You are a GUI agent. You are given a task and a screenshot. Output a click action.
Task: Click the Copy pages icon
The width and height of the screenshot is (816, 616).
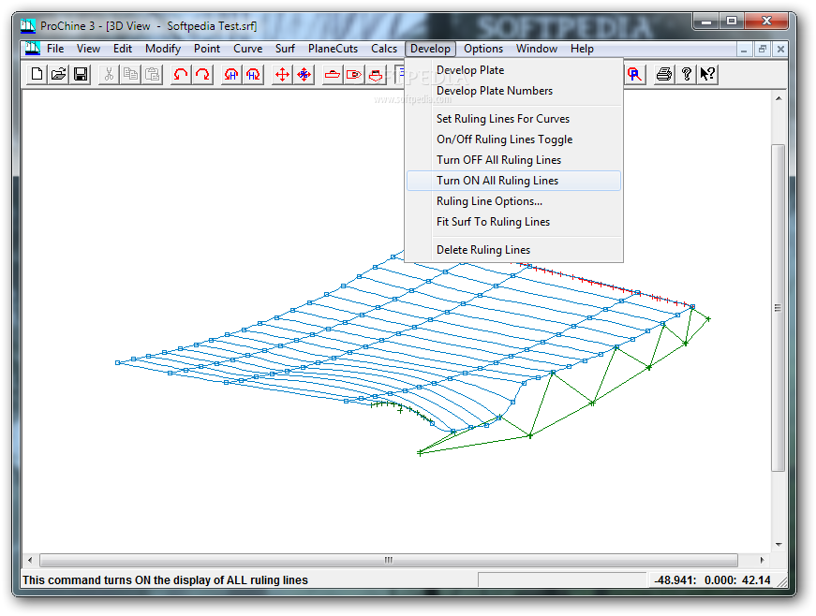pos(130,74)
